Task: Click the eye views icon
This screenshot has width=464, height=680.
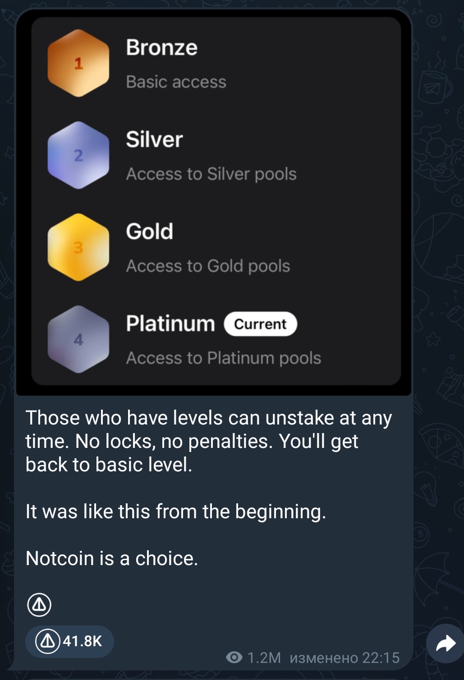Action: click(234, 657)
